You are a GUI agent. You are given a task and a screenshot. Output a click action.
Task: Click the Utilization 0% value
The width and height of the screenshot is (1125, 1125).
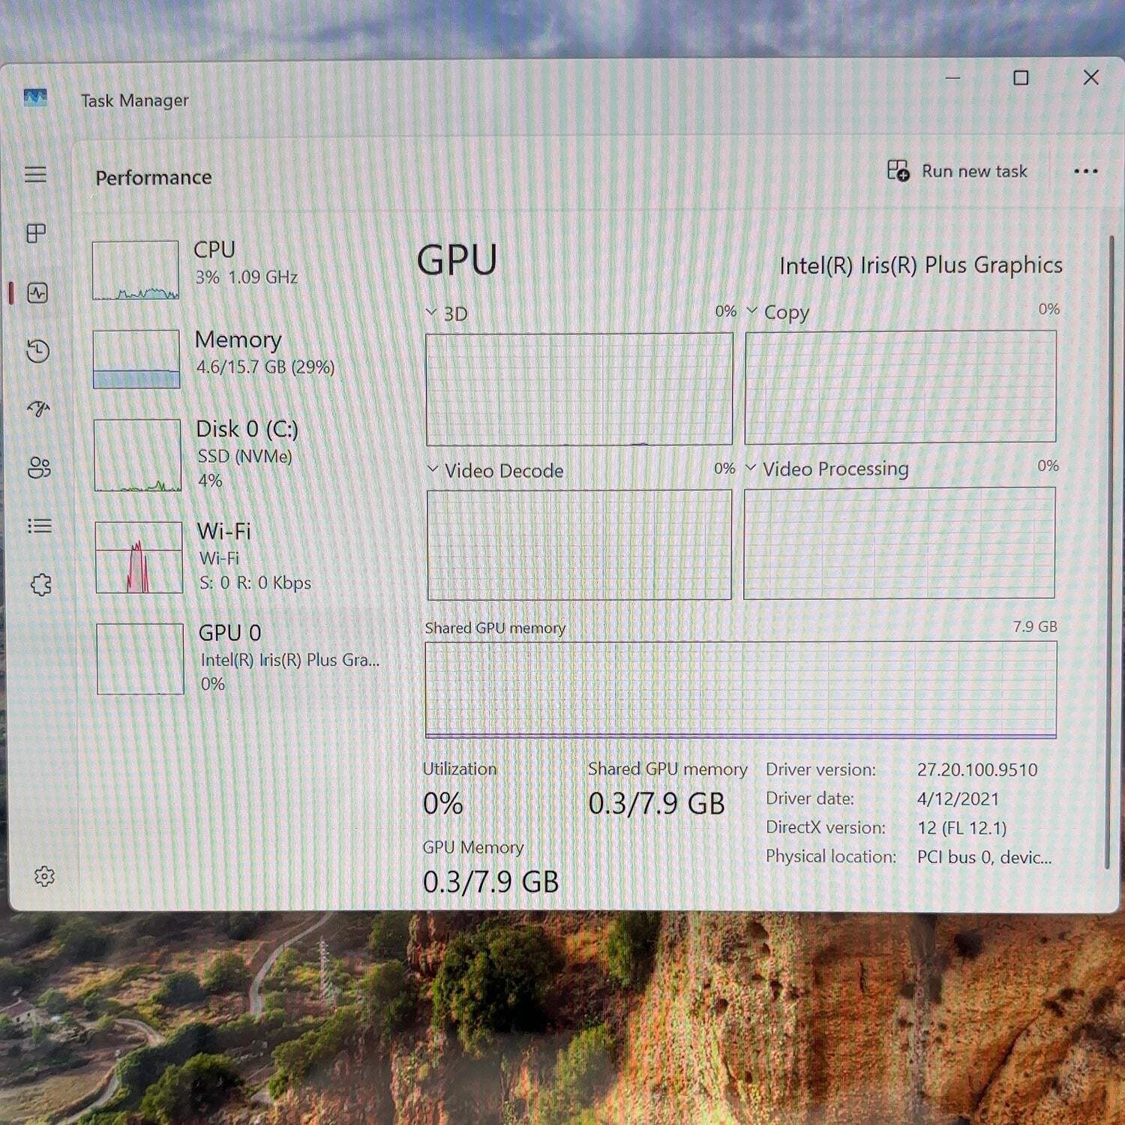(443, 804)
